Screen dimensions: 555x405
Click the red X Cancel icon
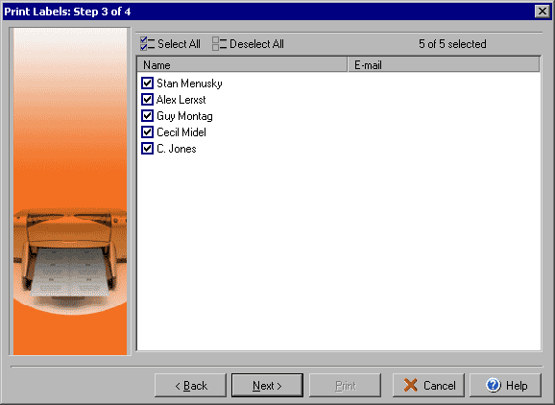pos(411,385)
